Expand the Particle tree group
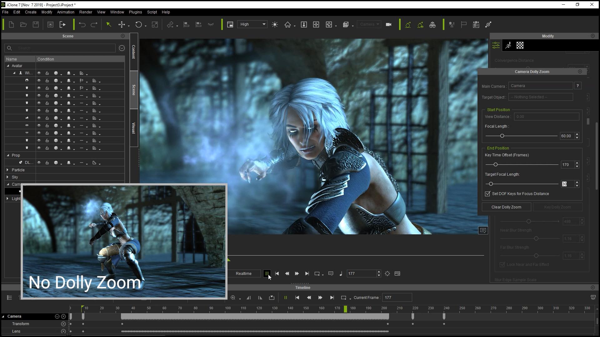The image size is (600, 337). click(8, 170)
